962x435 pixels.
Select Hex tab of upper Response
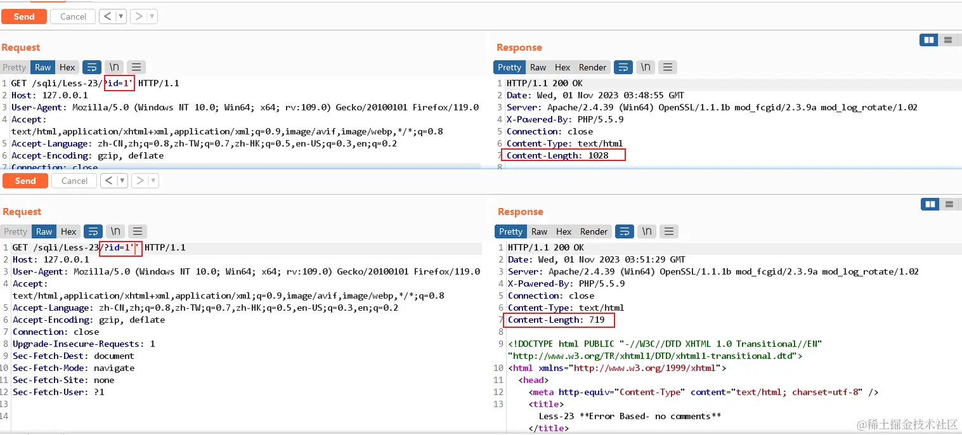pyautogui.click(x=562, y=67)
